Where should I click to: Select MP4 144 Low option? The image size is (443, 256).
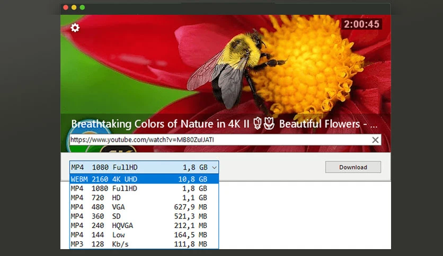[144, 235]
